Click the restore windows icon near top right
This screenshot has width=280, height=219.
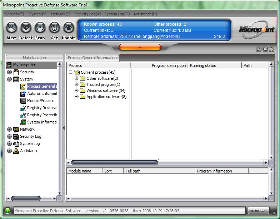click(265, 49)
